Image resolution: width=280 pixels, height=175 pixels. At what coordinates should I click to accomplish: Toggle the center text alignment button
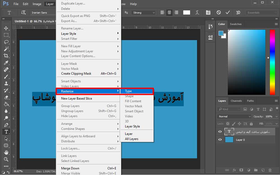click(x=169, y=13)
